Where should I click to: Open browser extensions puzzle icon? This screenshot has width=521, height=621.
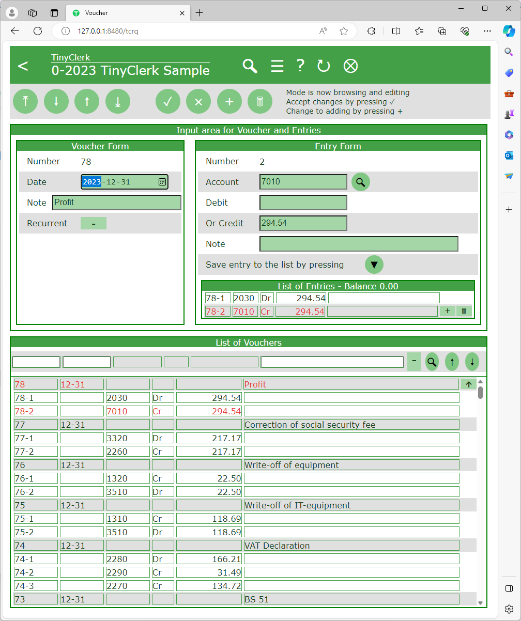371,31
